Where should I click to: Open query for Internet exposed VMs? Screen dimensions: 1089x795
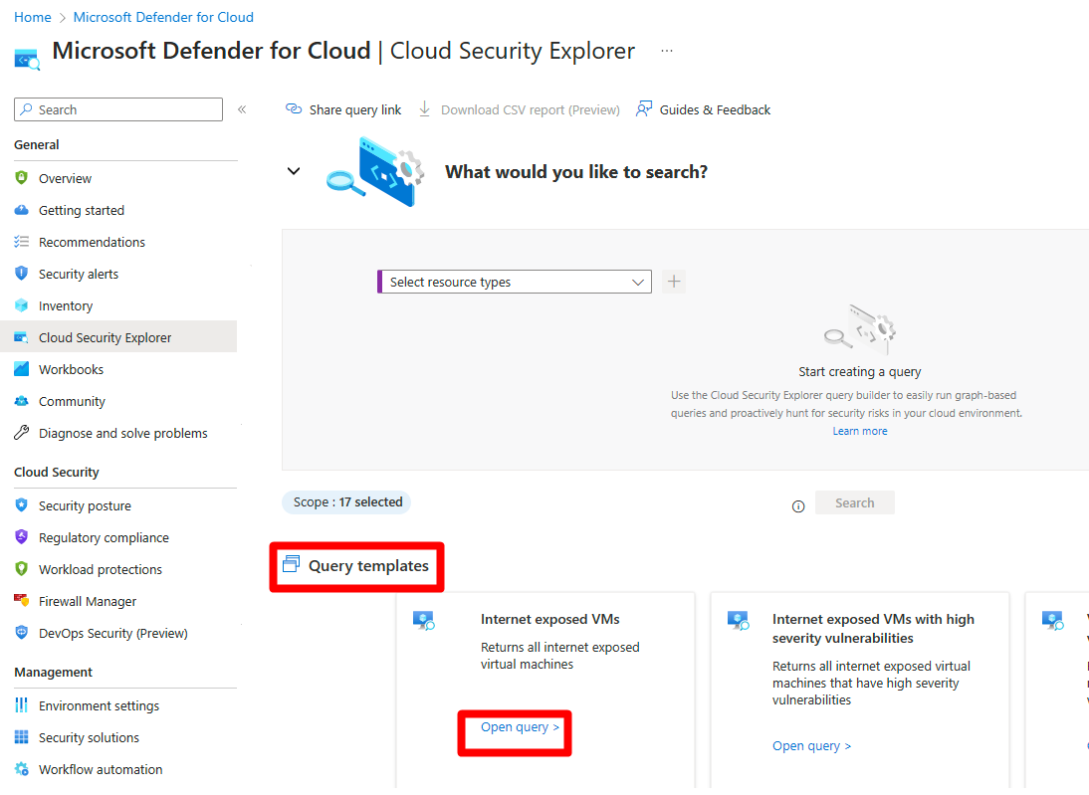tap(520, 727)
